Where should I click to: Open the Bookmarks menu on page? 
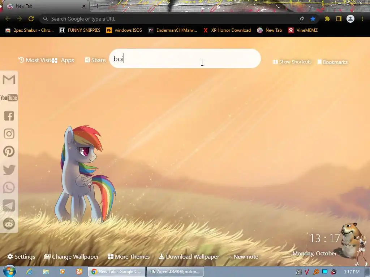(332, 62)
